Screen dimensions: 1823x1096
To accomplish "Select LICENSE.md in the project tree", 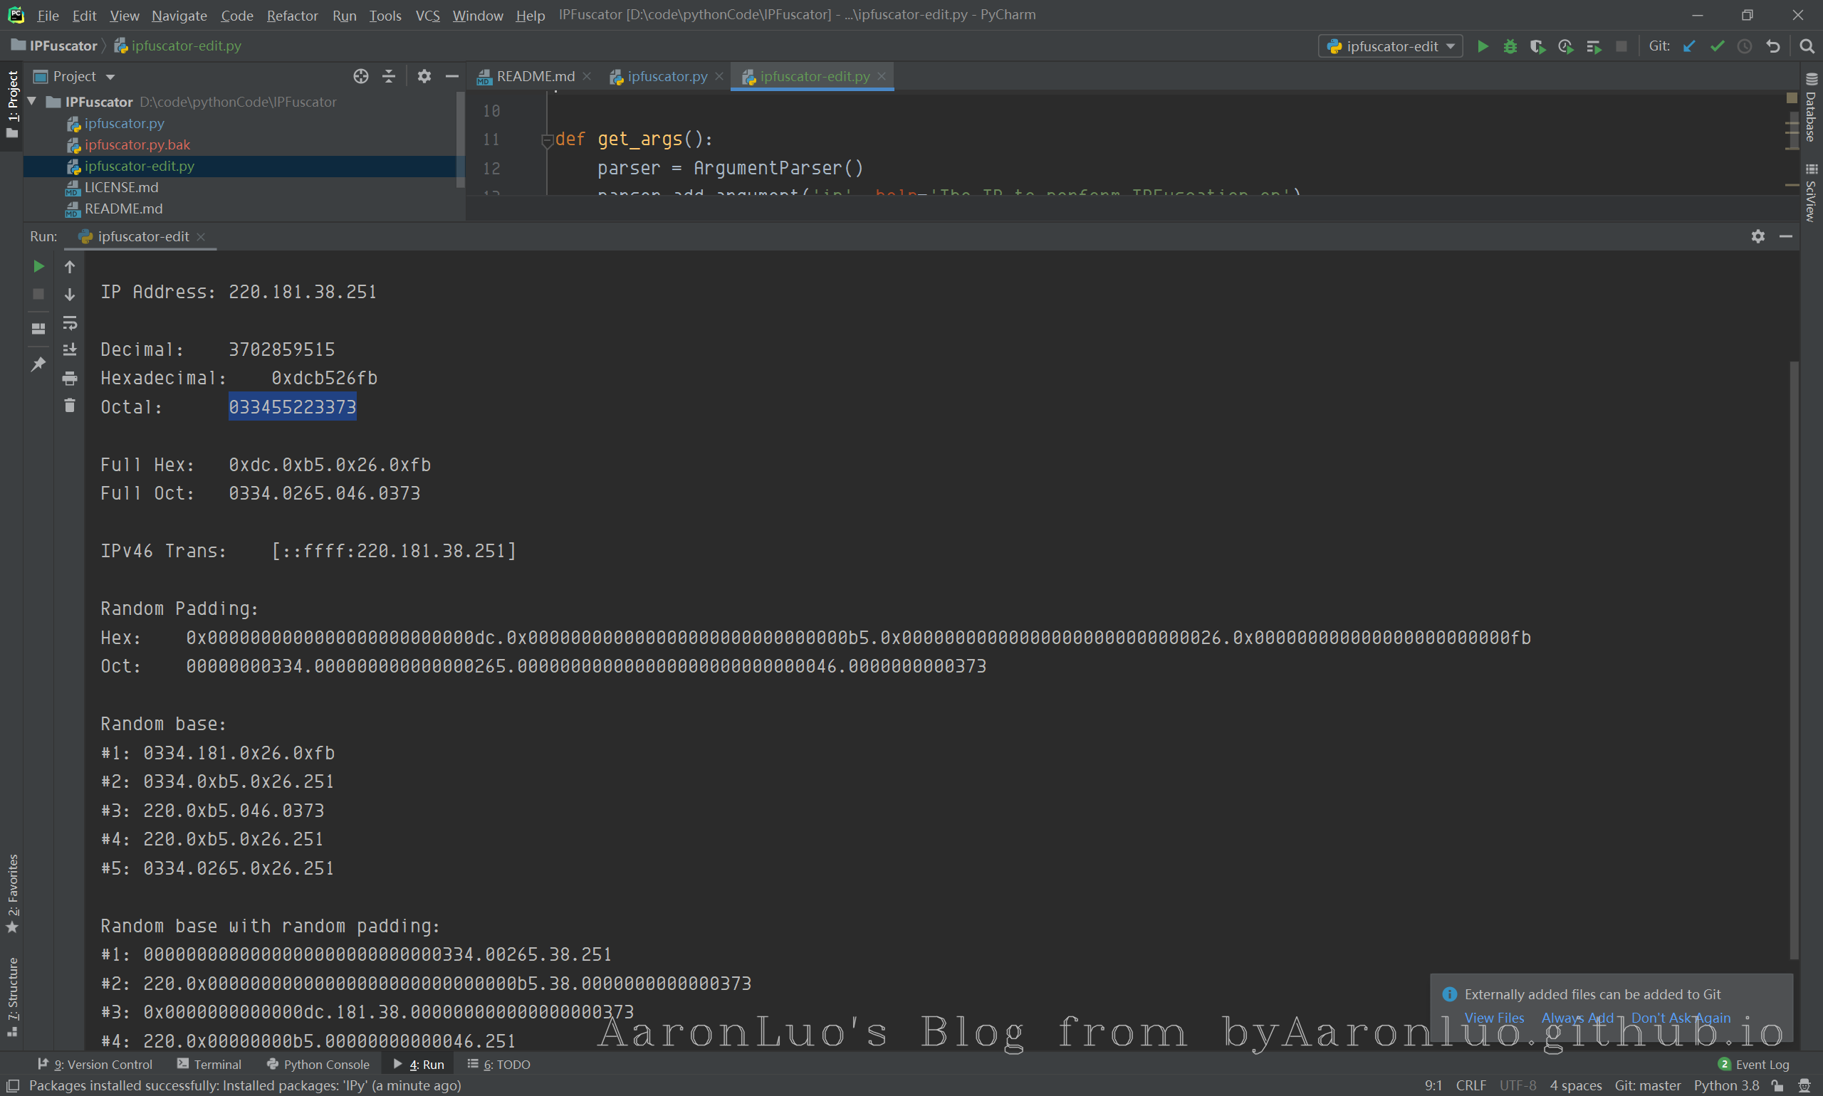I will click(x=121, y=188).
